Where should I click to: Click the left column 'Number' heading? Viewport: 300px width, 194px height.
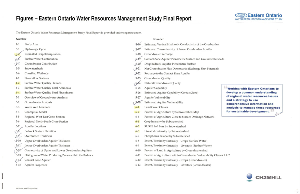pos(21,39)
